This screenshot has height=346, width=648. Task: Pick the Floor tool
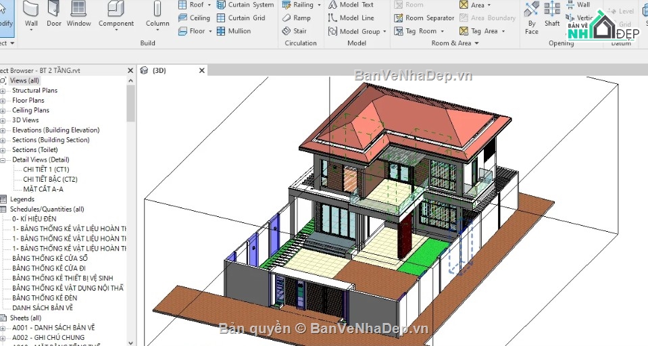click(192, 31)
